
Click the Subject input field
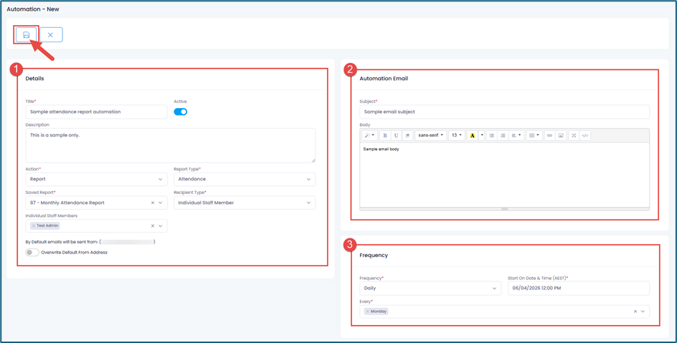pyautogui.click(x=504, y=112)
